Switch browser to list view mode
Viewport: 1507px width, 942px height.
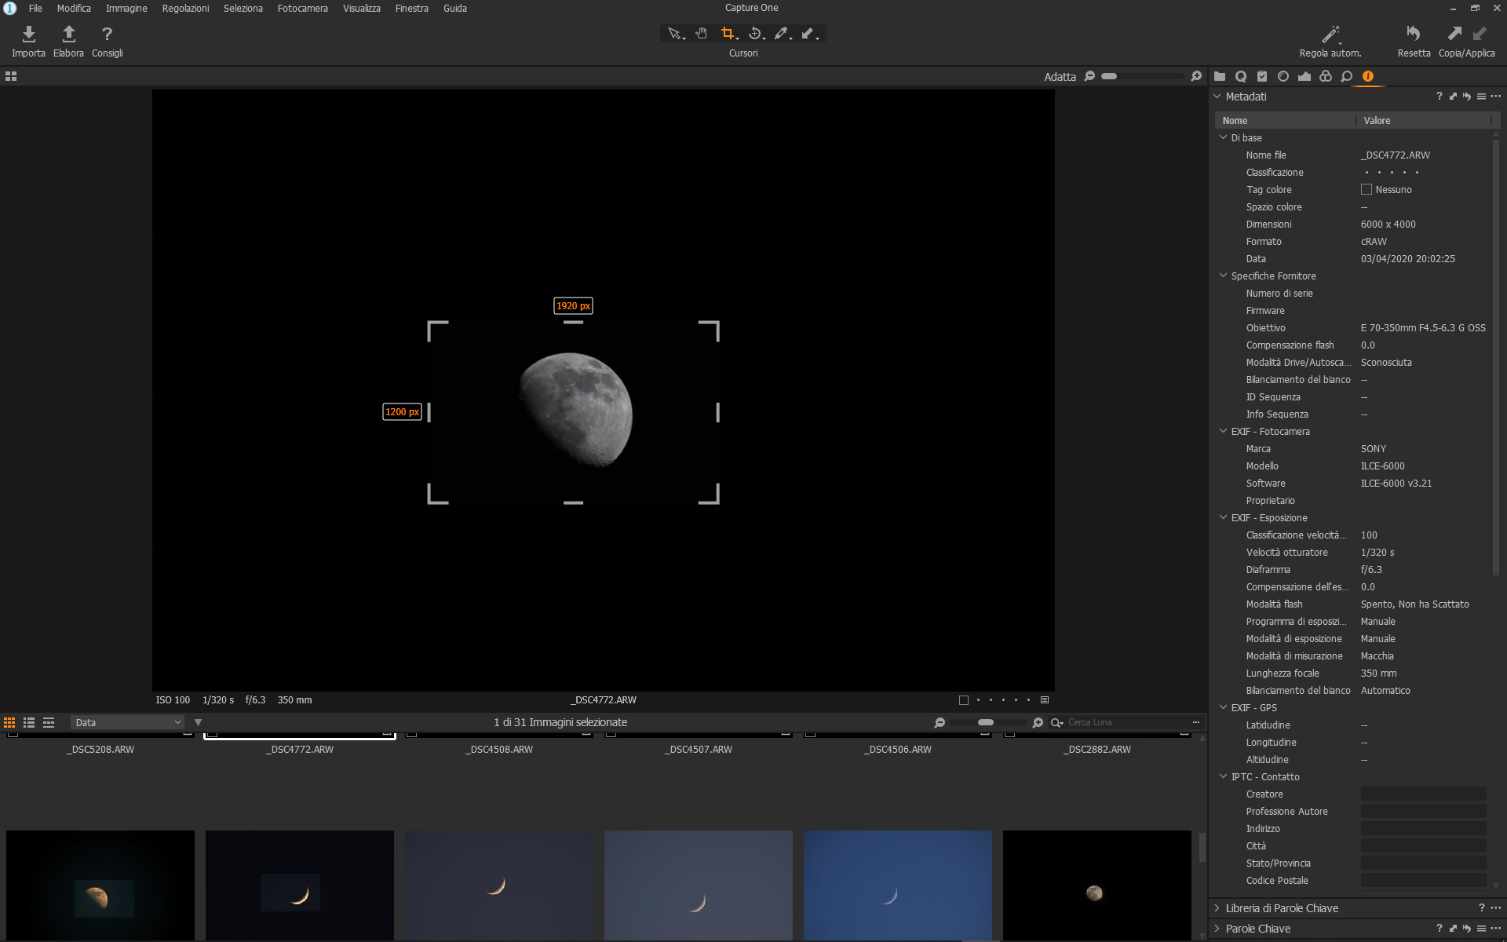29,722
